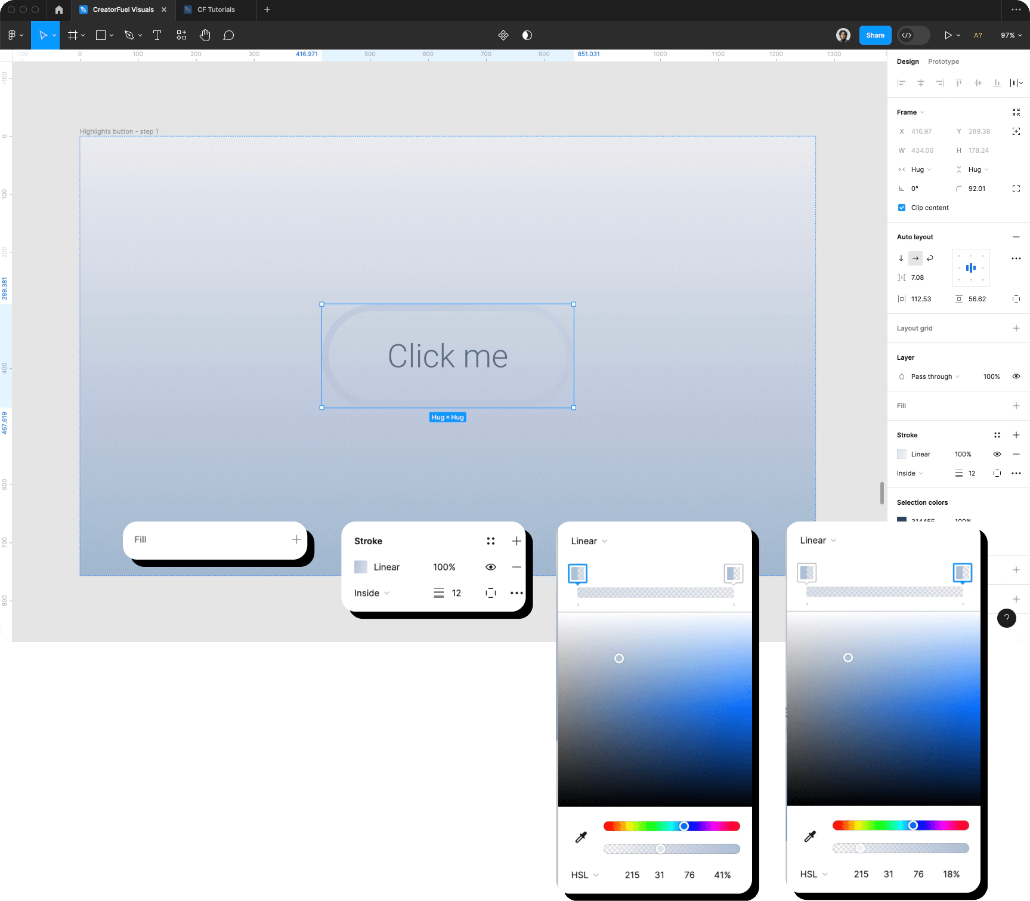Open the Prototype tab in the right panel
Screen dimensions: 1030x901
point(944,61)
